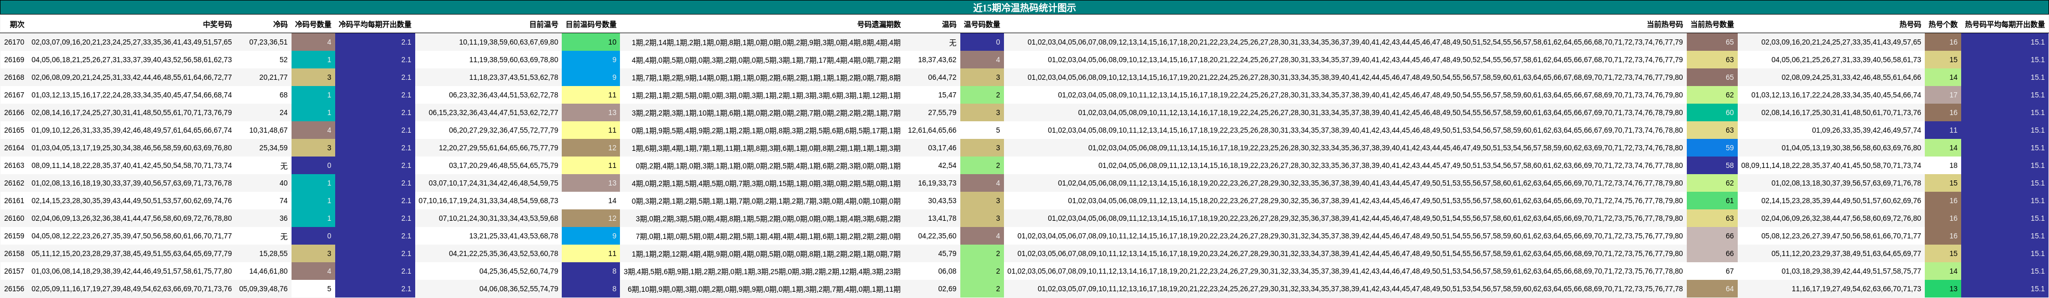
Task: Click hot number count 11 in row 26165
Action: [1942, 130]
